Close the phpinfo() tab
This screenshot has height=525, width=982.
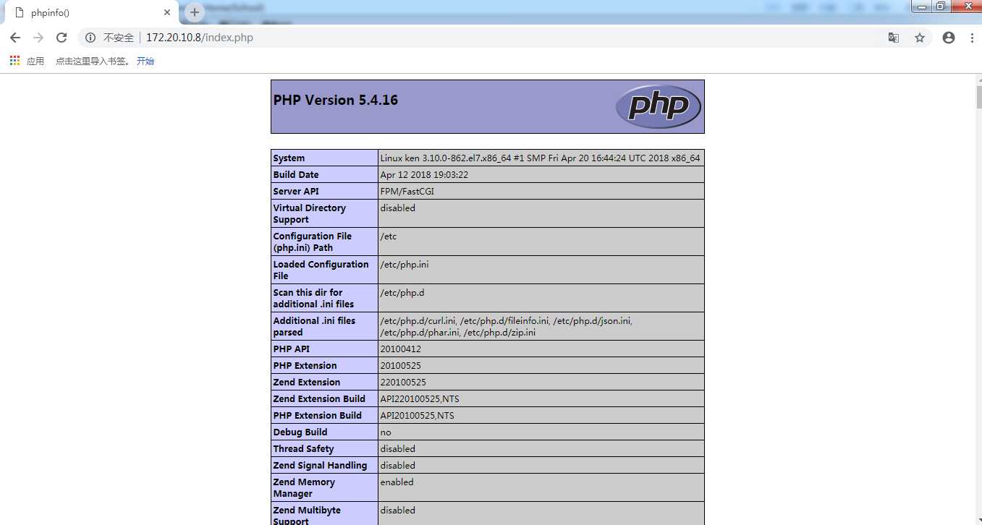pyautogui.click(x=167, y=13)
